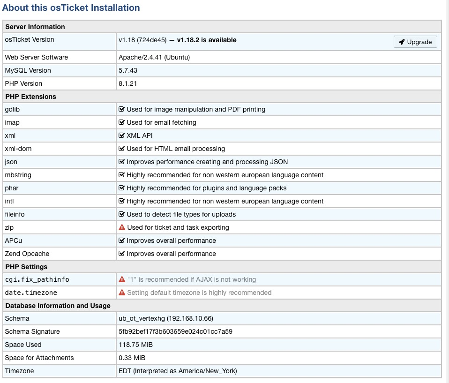Click the 'Space for Attachments' label
The image size is (449, 383).
tap(39, 358)
